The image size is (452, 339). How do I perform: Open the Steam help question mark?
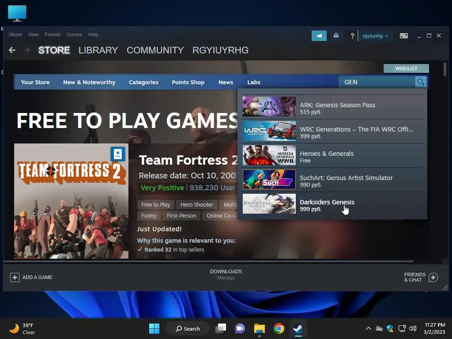pos(352,36)
